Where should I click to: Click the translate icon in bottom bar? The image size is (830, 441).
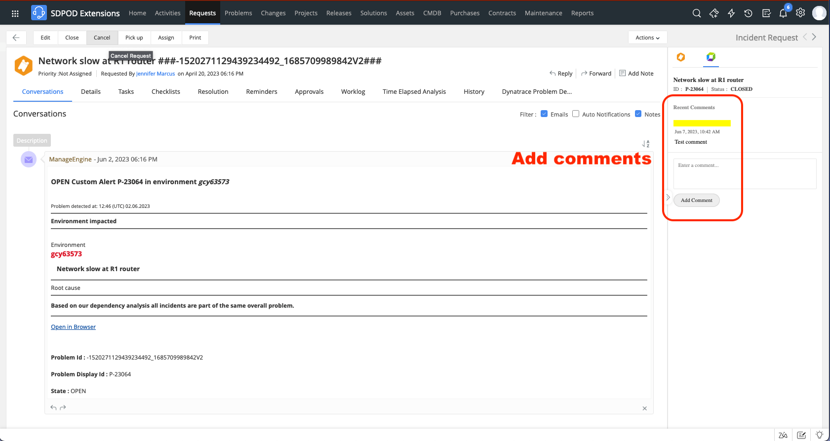[783, 435]
